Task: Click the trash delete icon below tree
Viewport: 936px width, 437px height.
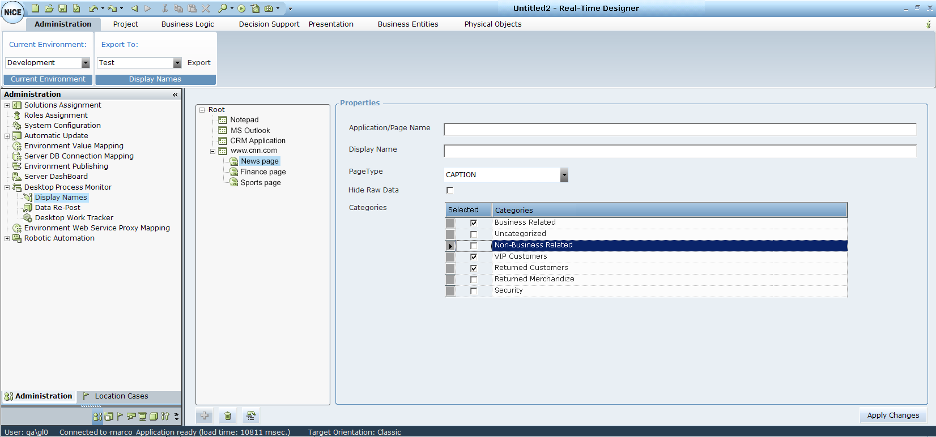Action: pyautogui.click(x=228, y=416)
